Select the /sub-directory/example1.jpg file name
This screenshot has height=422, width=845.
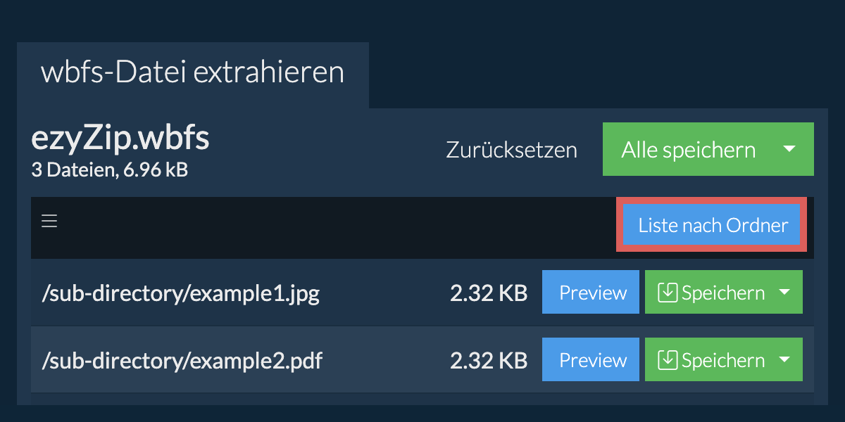point(181,293)
